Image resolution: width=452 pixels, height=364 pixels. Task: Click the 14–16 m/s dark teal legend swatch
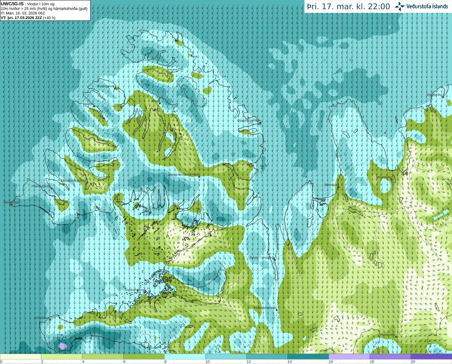click(308, 357)
